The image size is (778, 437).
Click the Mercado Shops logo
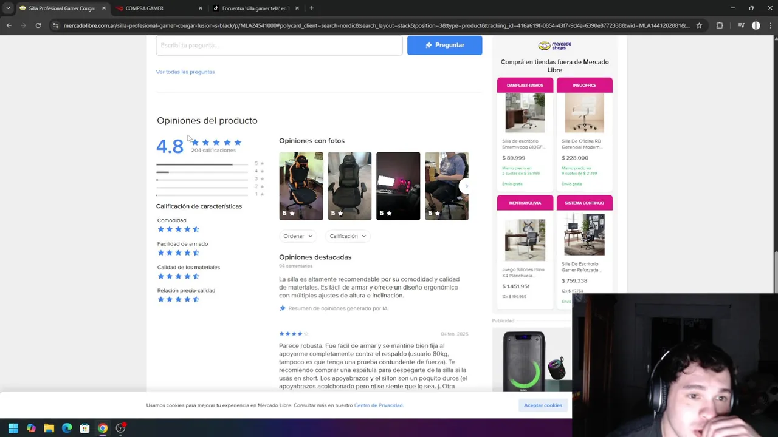[554, 46]
